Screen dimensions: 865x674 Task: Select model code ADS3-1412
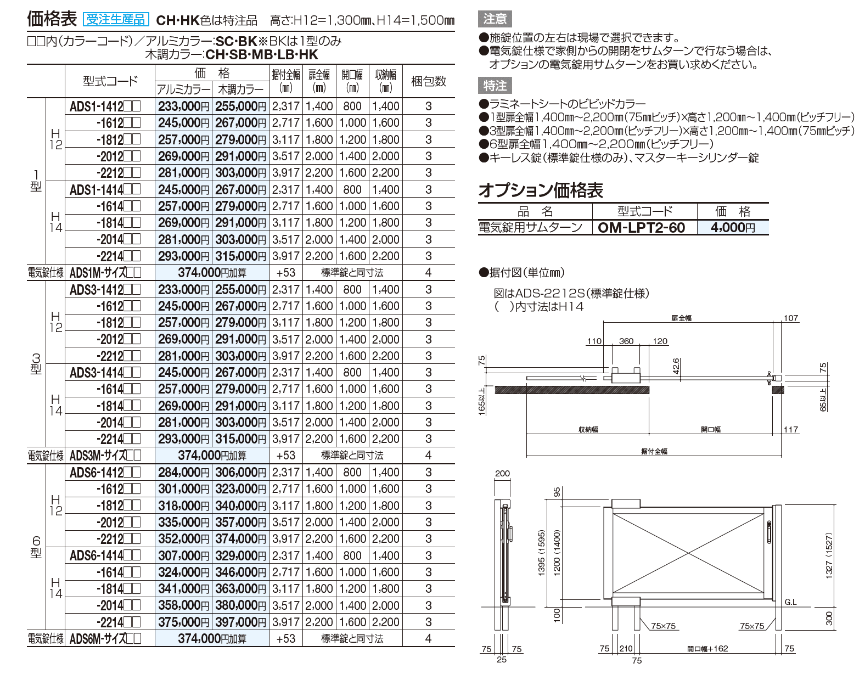point(105,290)
